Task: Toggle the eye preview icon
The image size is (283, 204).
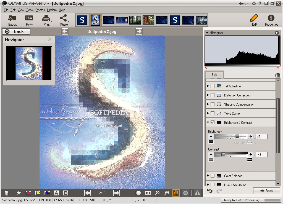Action: (x=185, y=193)
